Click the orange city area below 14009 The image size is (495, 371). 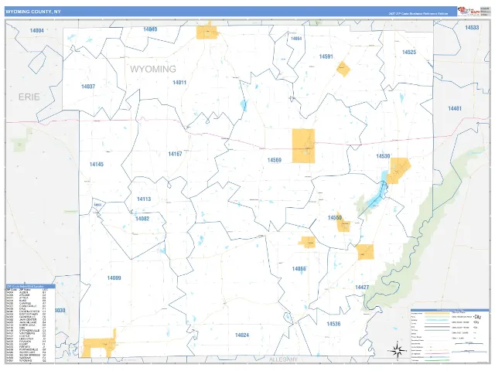coord(99,345)
